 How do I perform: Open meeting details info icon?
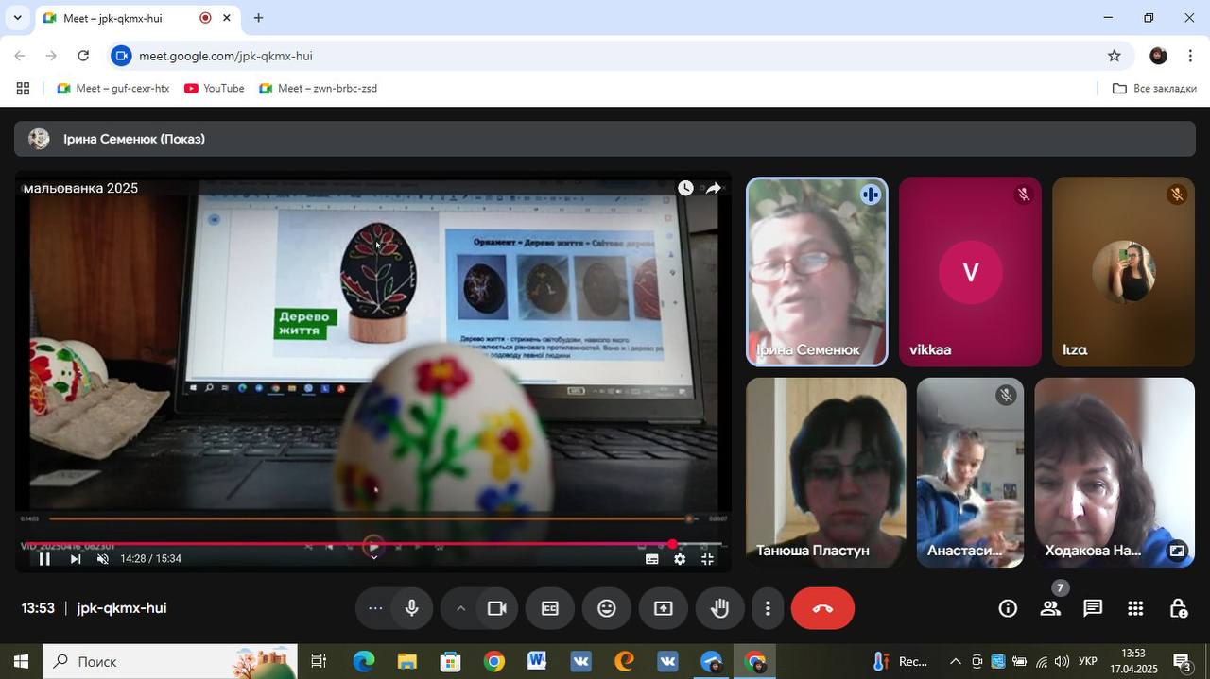point(1008,609)
